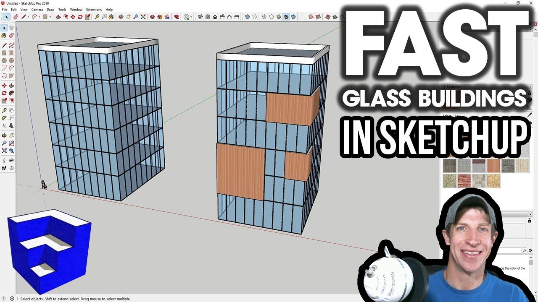538x302 pixels.
Task: Open Arc tool dropdown arrow
Action: click(x=40, y=17)
